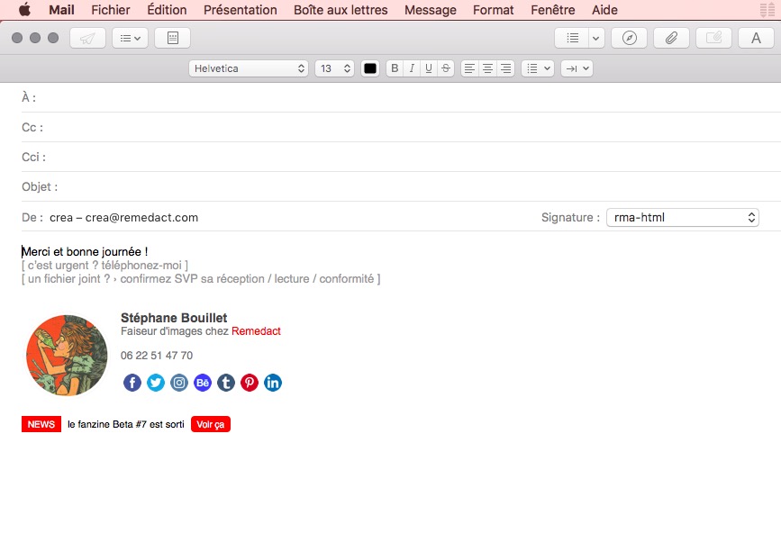Image resolution: width=781 pixels, height=533 pixels.
Task: Toggle italic formatting in the format bar
Action: tap(412, 68)
